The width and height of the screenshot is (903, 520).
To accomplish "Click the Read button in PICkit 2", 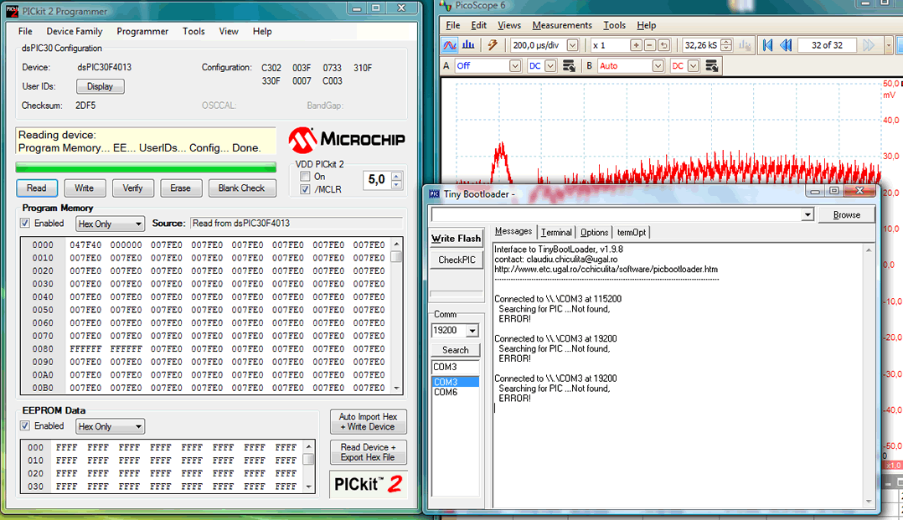I will click(x=36, y=188).
